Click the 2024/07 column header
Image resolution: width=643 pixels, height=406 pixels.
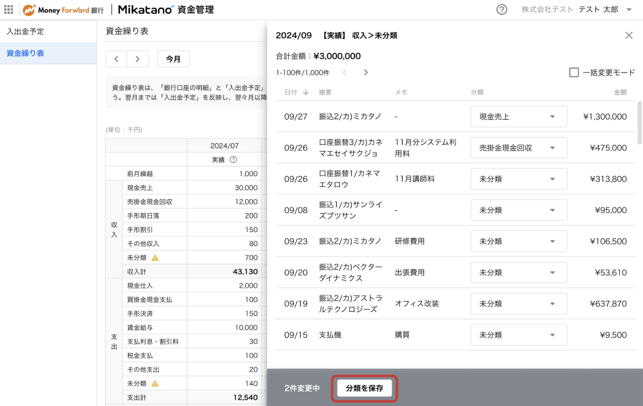tap(224, 146)
